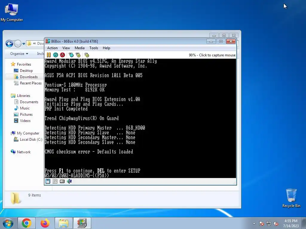Viewport: 306px width, 229px height.
Task: Open the Organize dropdown in Explorer
Action: (x=19, y=54)
